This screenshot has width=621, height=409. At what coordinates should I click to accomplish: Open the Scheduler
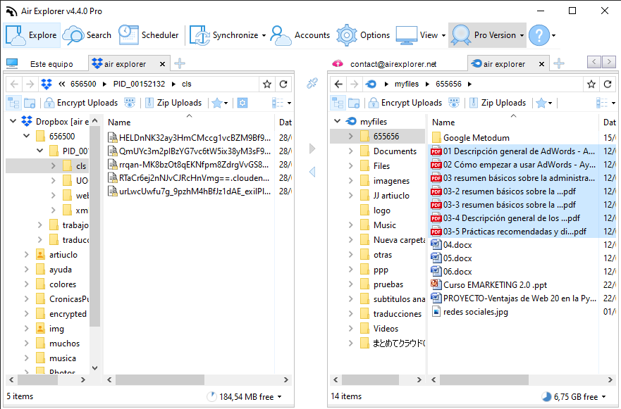click(149, 35)
